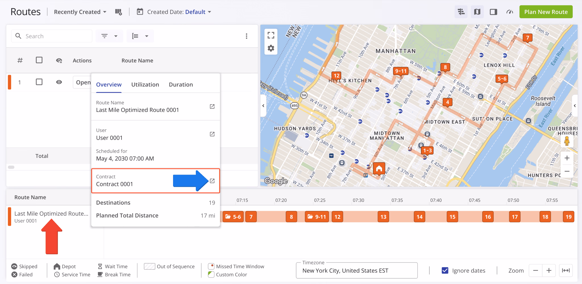582x284 pixels.
Task: Open the filter options dropdown arrow
Action: pyautogui.click(x=115, y=36)
